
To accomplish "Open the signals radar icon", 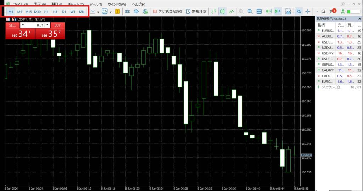I will (x=145, y=11).
